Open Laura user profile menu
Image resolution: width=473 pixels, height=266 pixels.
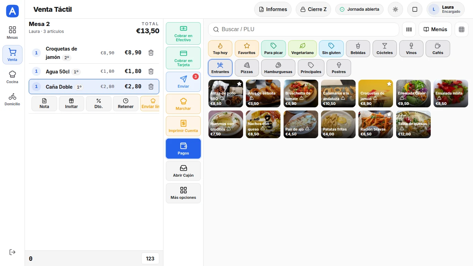445,9
